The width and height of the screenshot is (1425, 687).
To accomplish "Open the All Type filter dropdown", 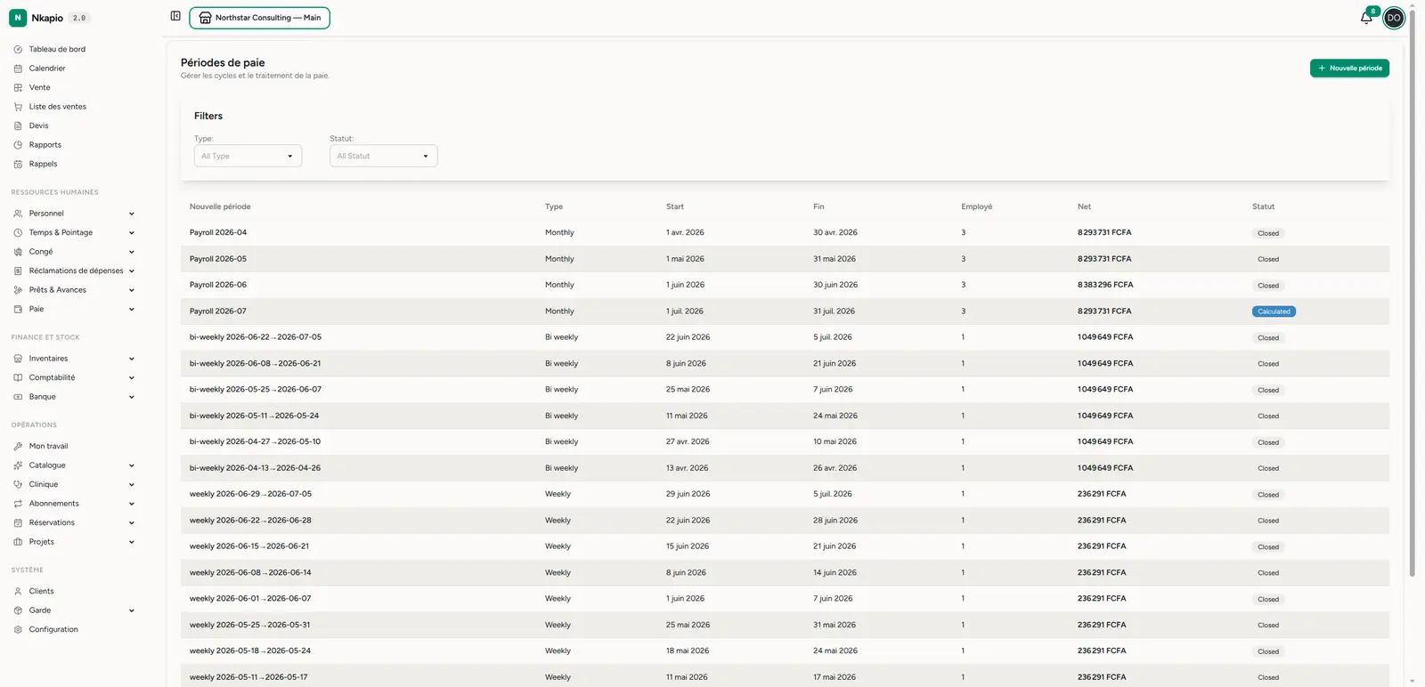I will [x=248, y=156].
